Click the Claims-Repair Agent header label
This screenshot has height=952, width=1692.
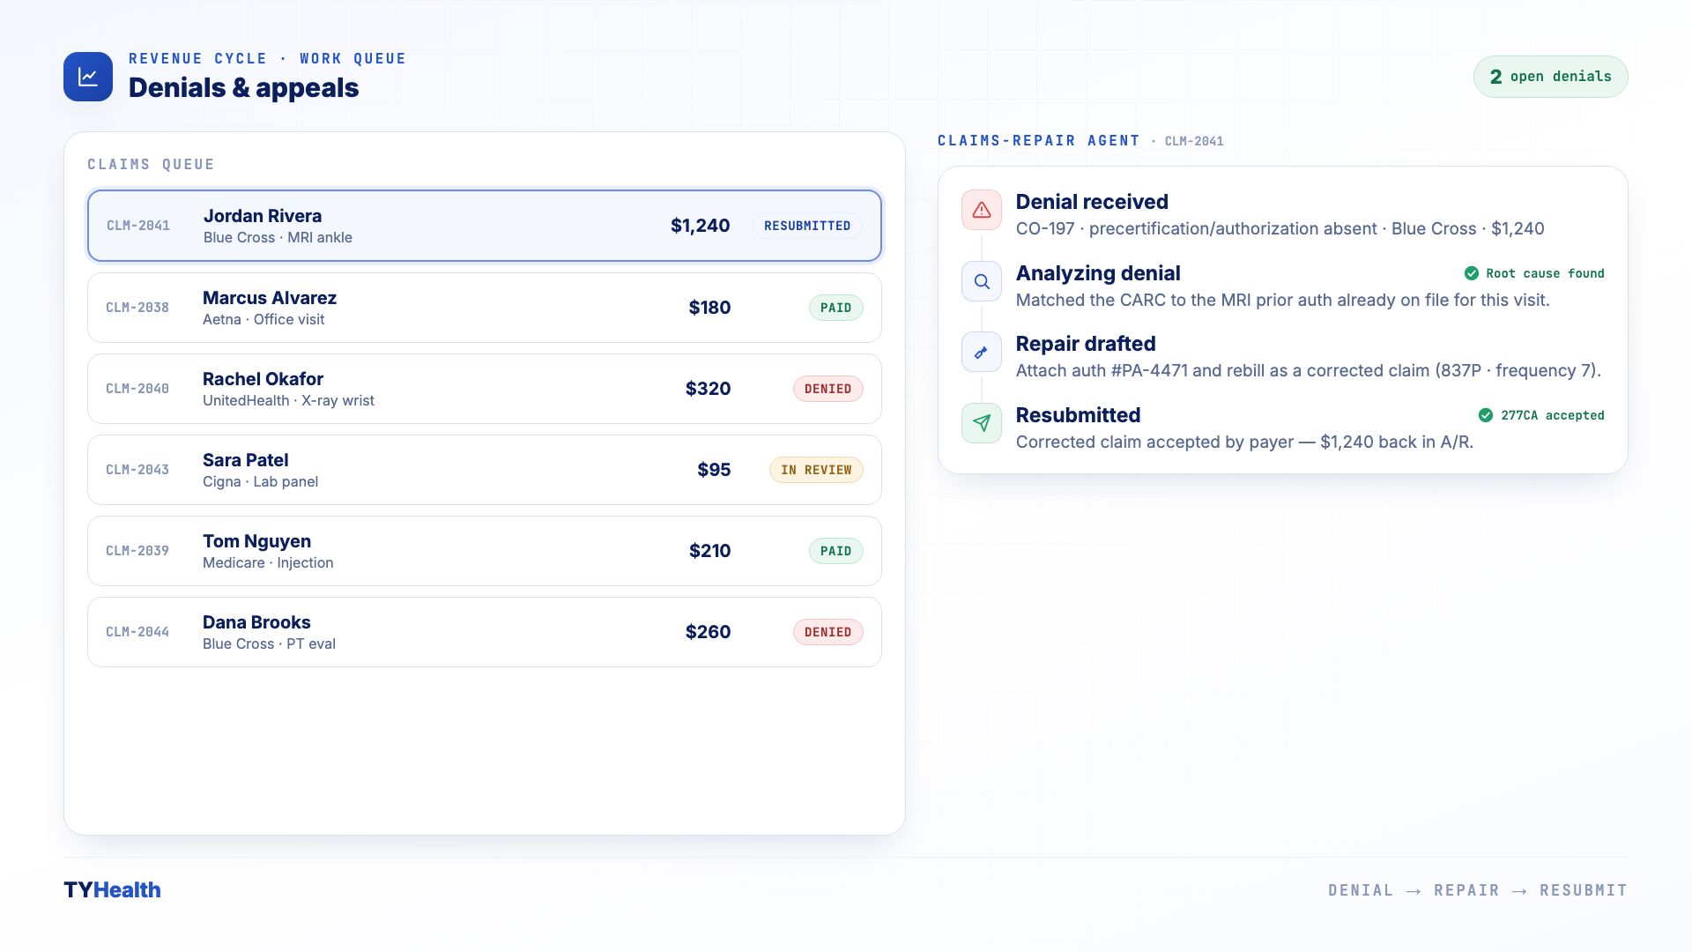coord(1038,141)
